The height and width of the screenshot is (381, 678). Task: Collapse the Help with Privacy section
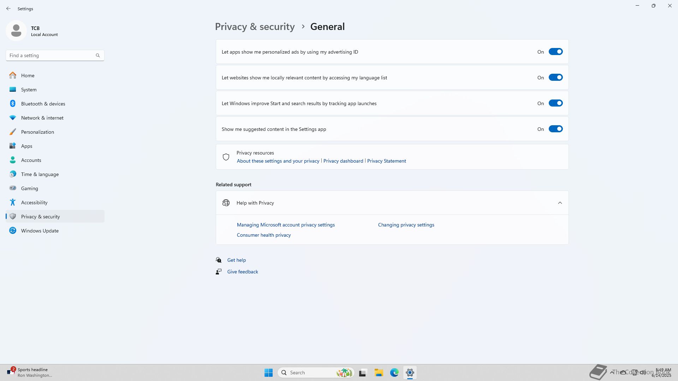(560, 203)
